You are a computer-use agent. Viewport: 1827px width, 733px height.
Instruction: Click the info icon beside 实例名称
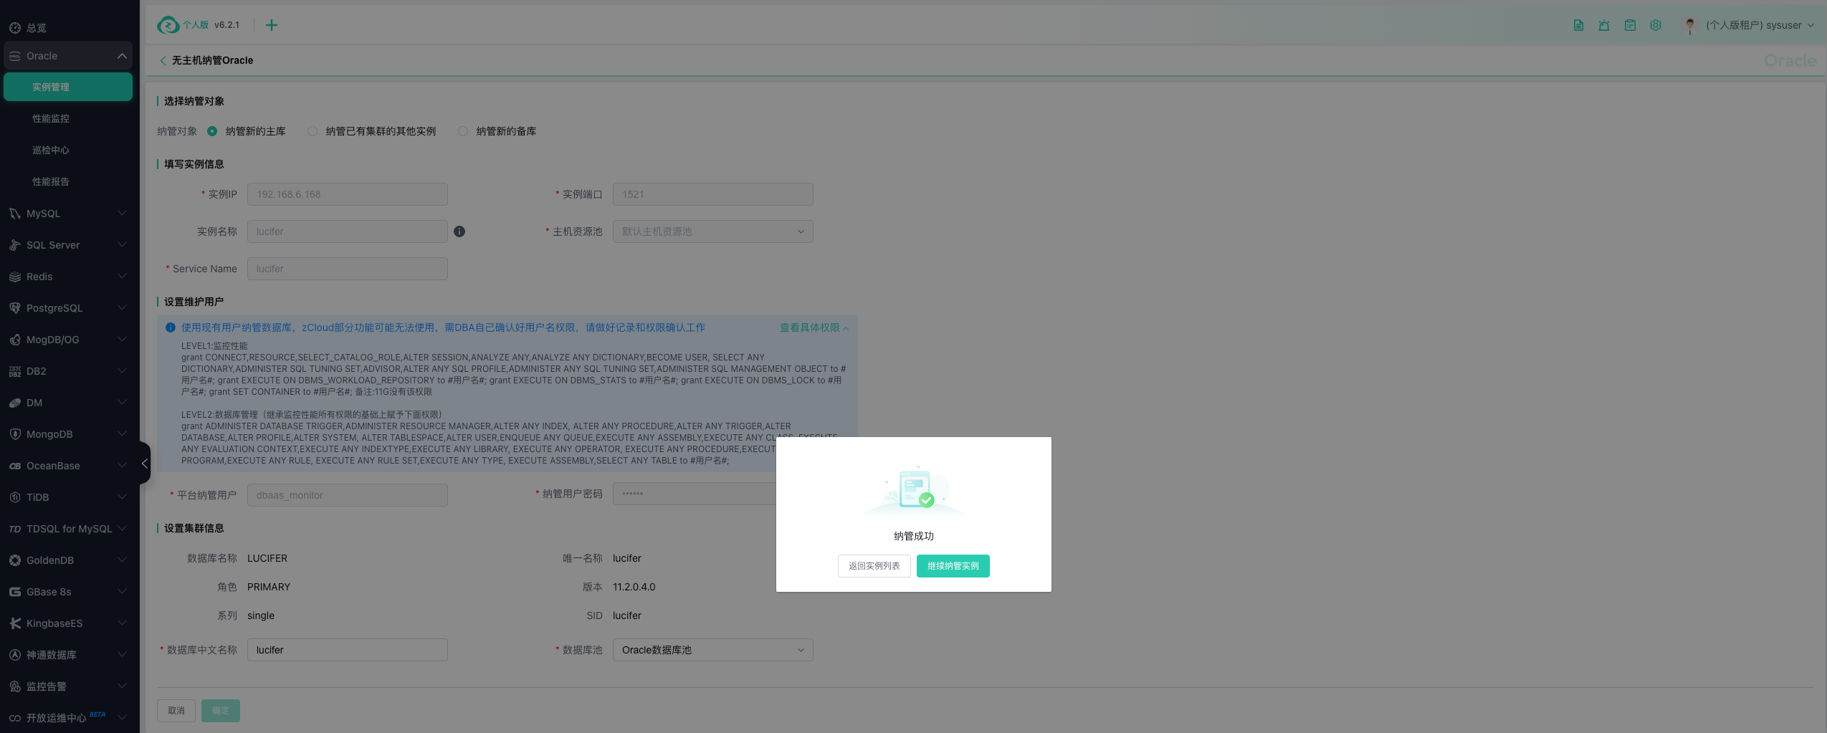pos(459,231)
